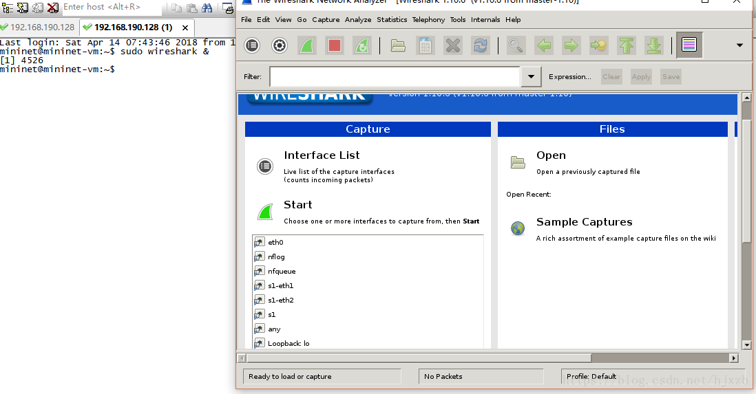The image size is (756, 394).
Task: Restart the running capture icon
Action: click(x=362, y=46)
